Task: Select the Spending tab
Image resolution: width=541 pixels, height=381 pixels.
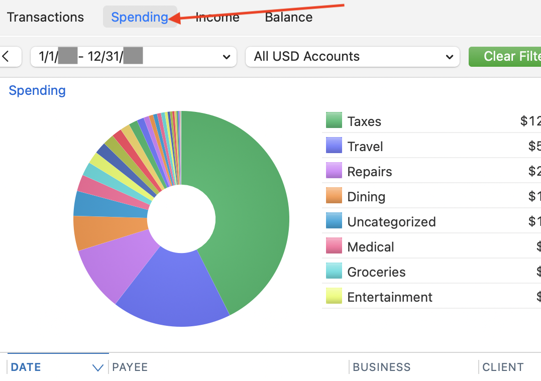Action: click(x=140, y=17)
